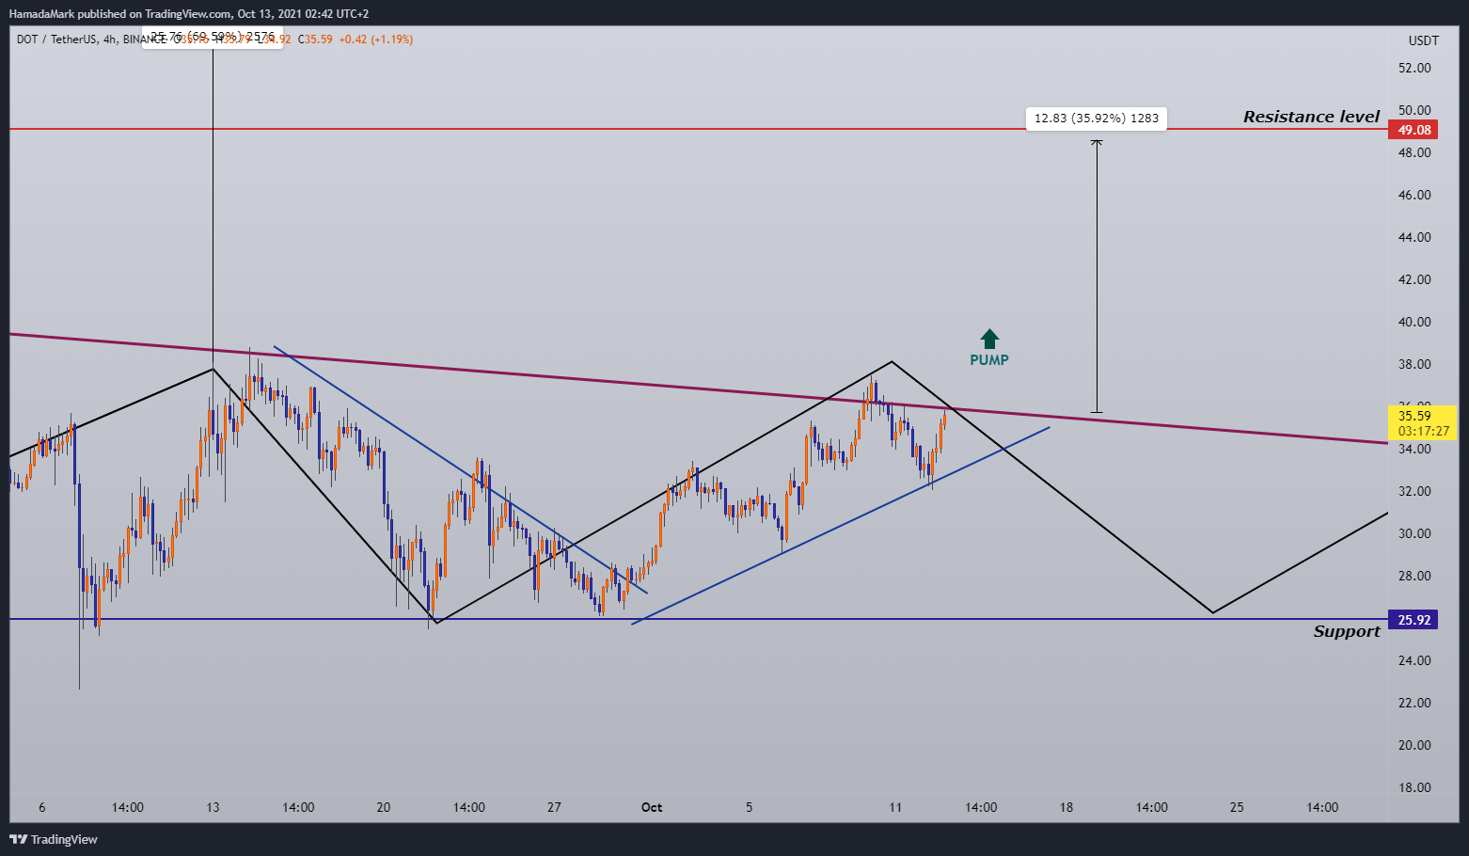Click the USDT currency label
Viewport: 1469px width, 856px height.
(1423, 40)
